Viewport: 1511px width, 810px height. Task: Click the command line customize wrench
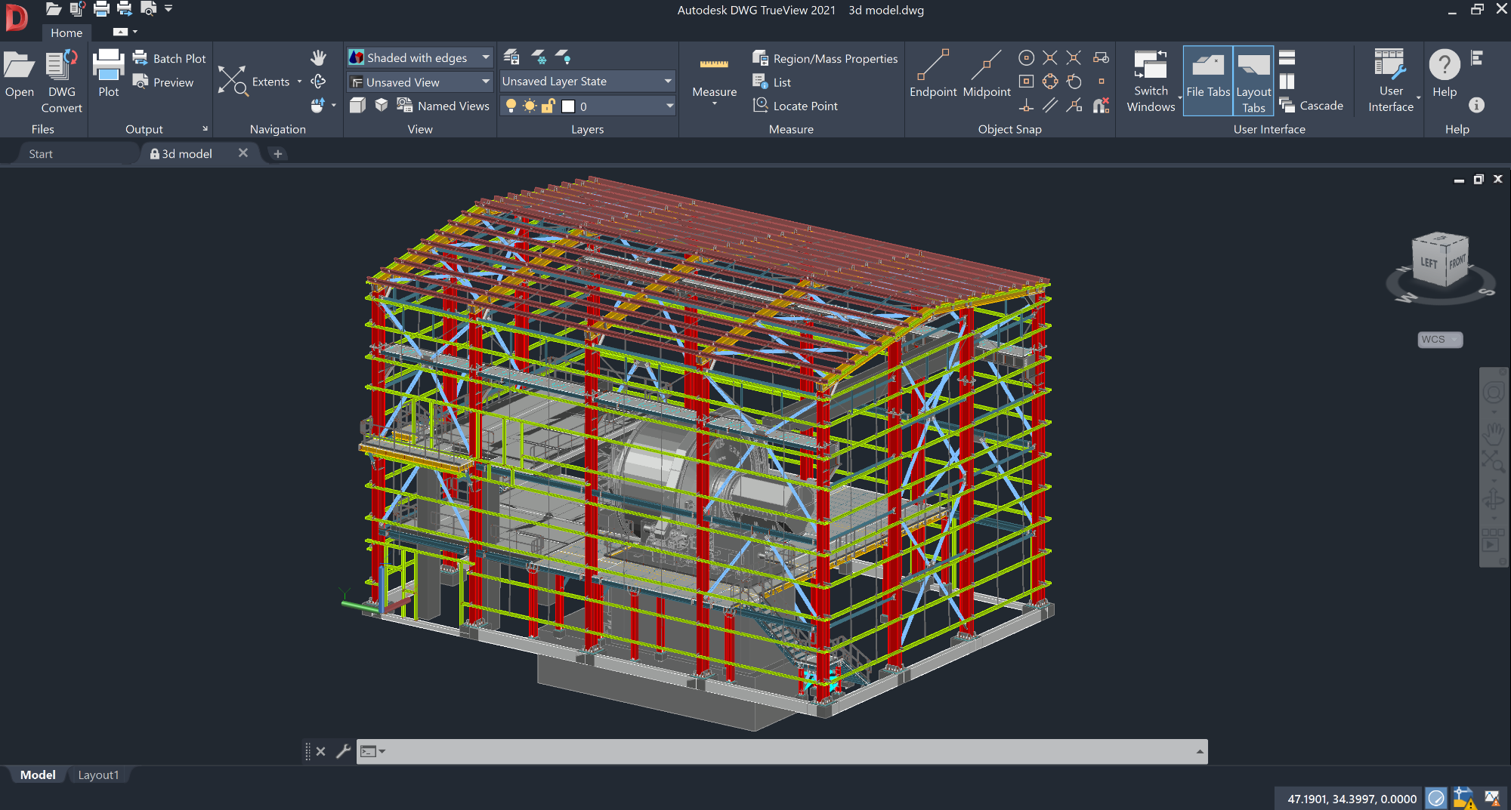[343, 751]
